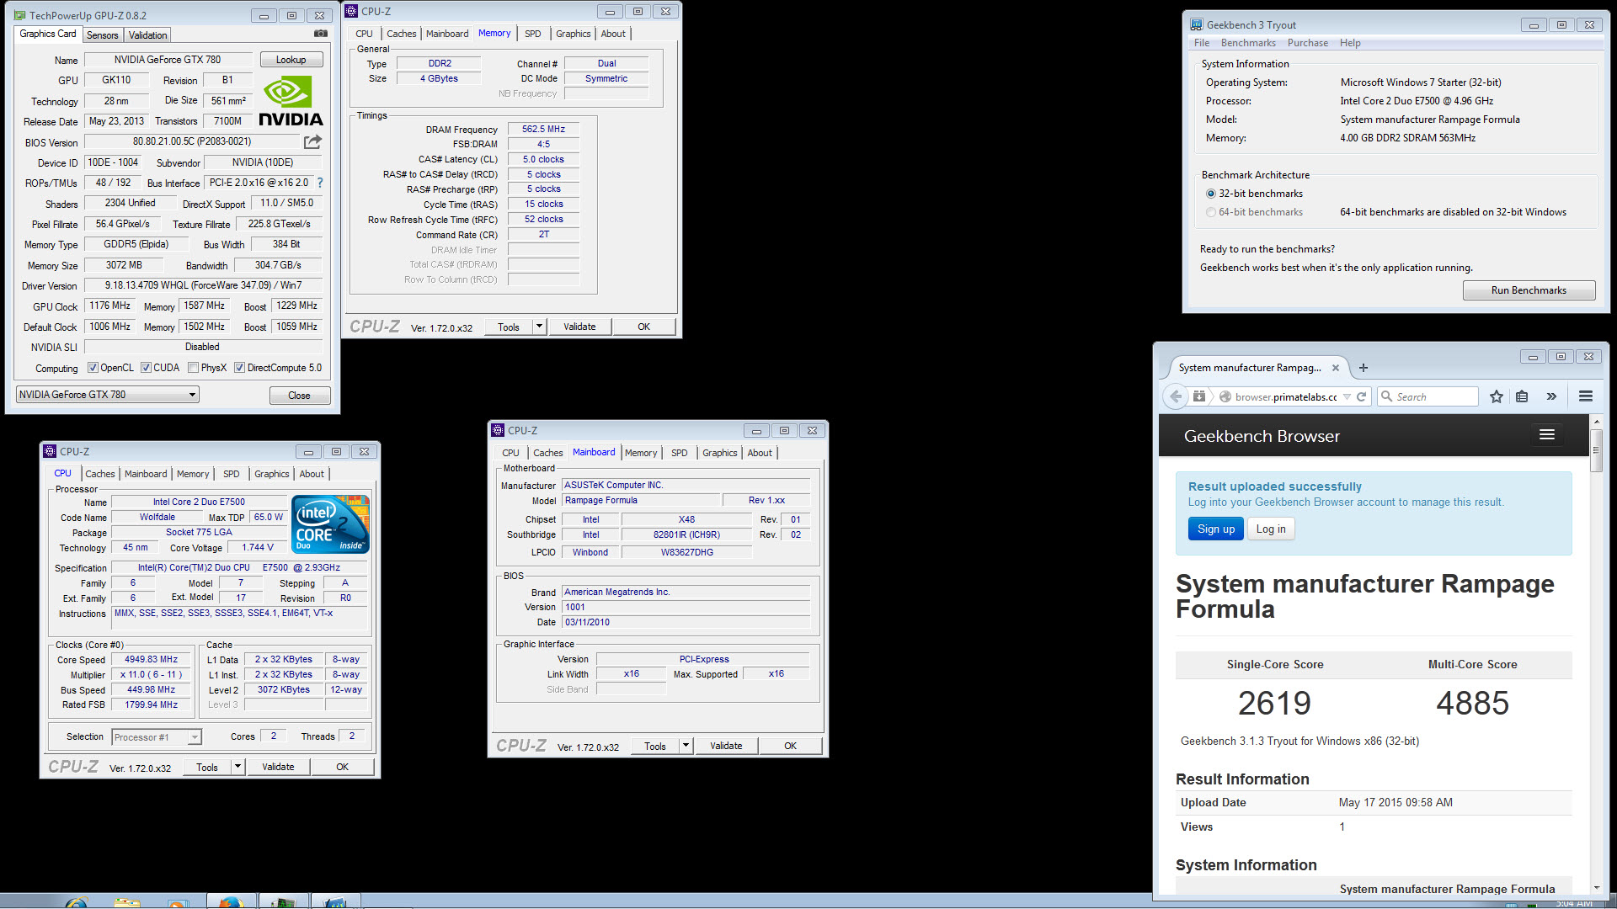The image size is (1617, 909).
Task: Open the Benchmarks menu in Geekbench
Action: click(1247, 43)
